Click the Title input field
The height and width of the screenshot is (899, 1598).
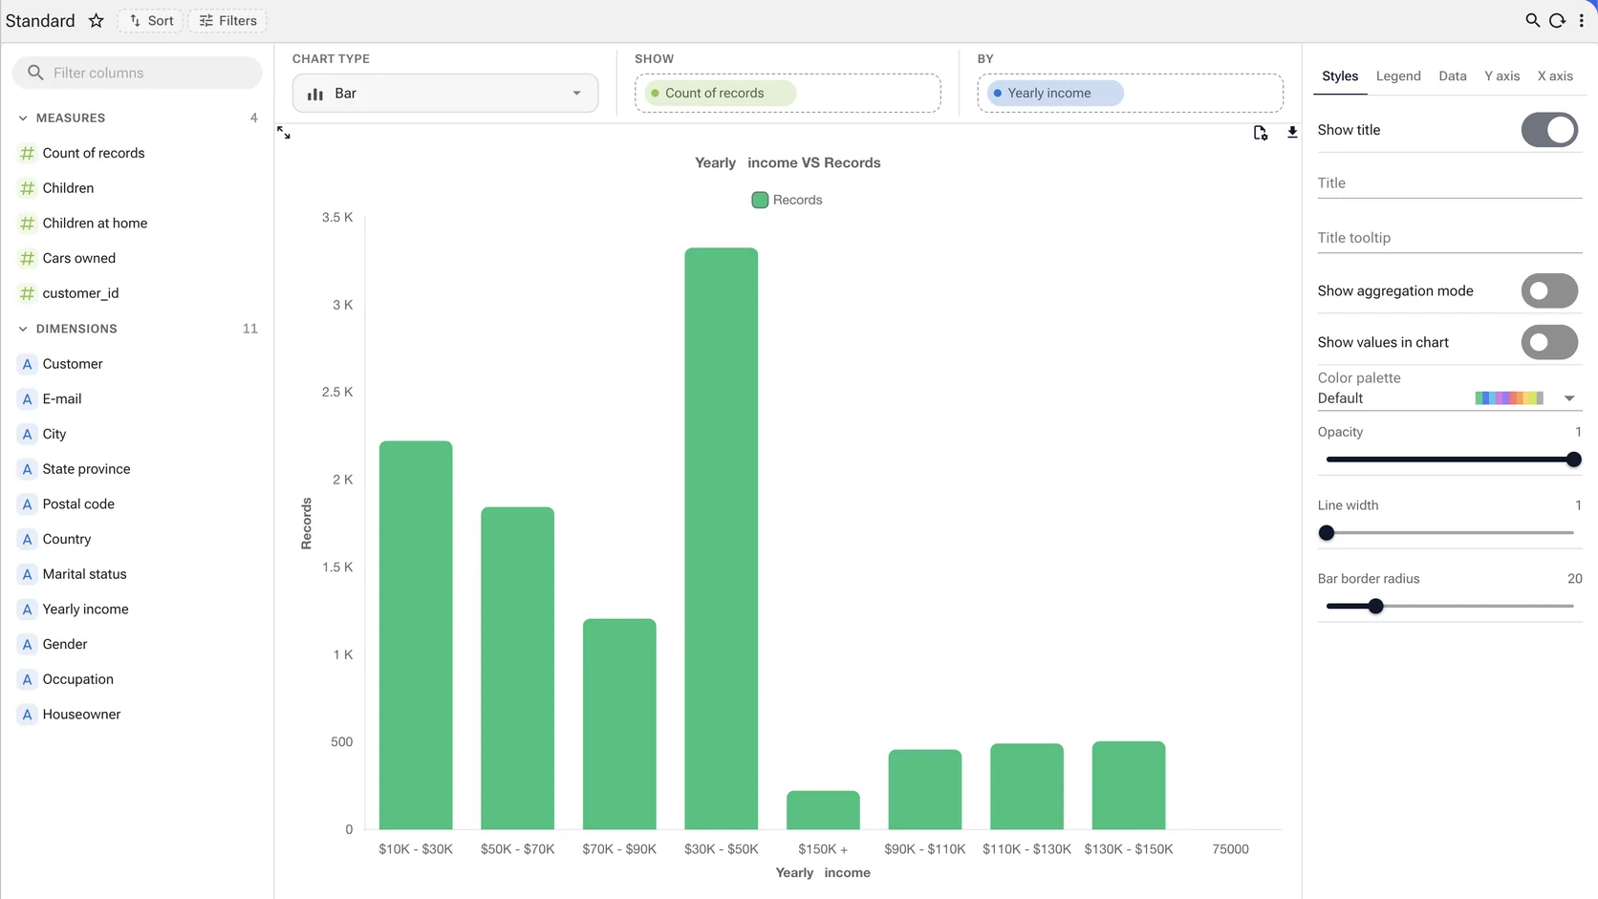click(1449, 183)
